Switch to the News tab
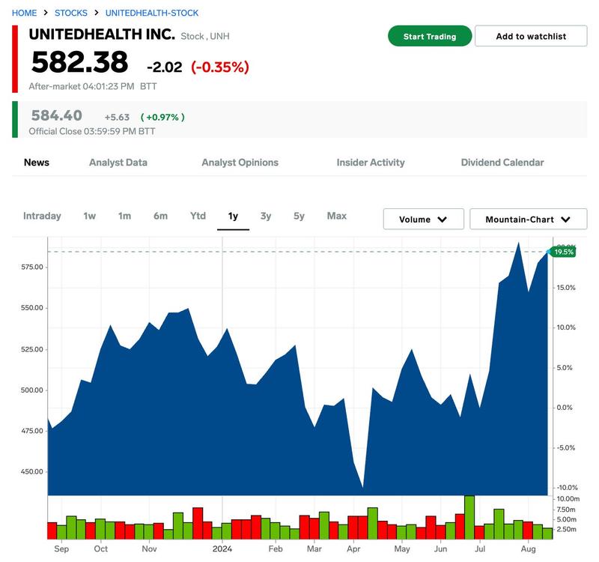 tap(37, 163)
